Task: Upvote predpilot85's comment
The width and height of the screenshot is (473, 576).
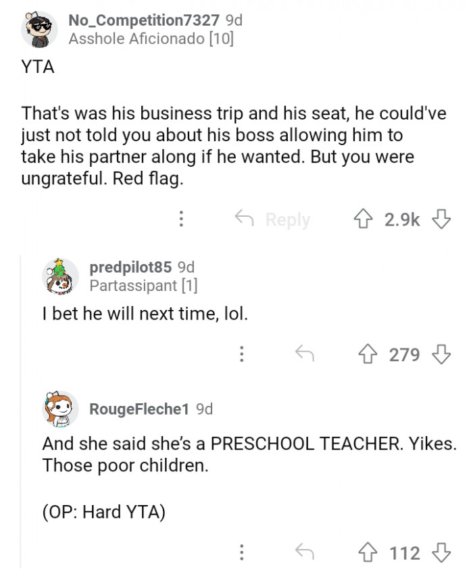Action: (x=368, y=354)
